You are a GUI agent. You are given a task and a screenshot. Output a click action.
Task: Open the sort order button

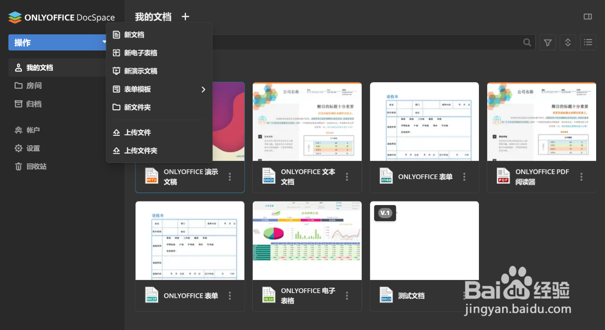567,42
